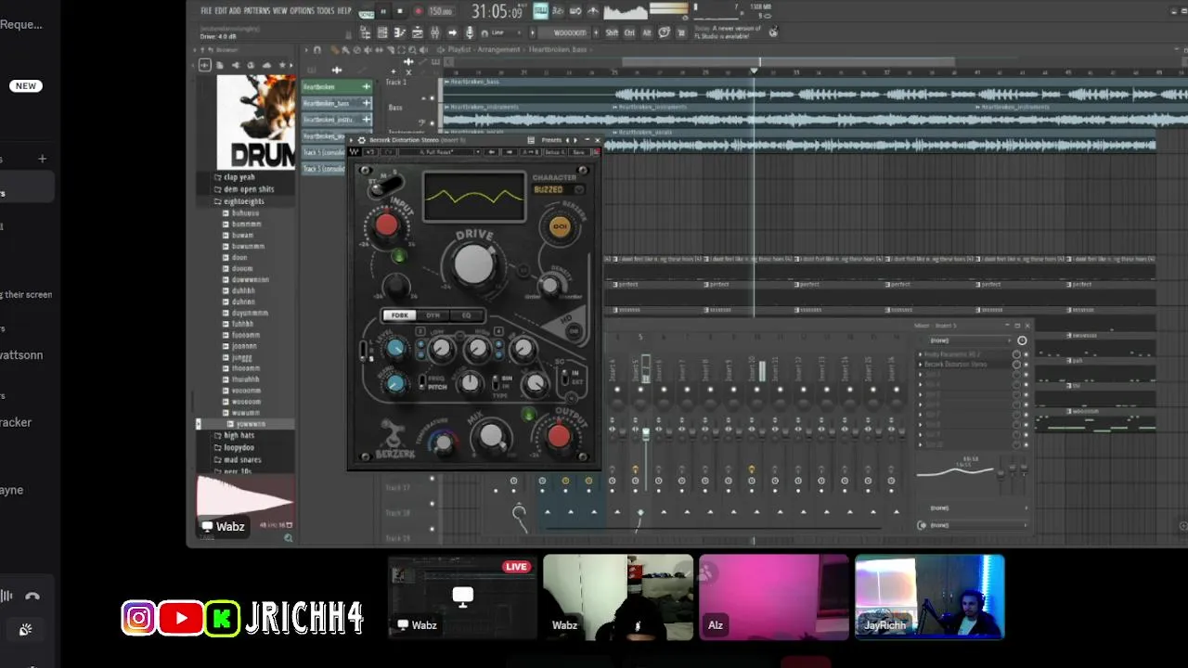Open the EDIT menu

(x=221, y=10)
